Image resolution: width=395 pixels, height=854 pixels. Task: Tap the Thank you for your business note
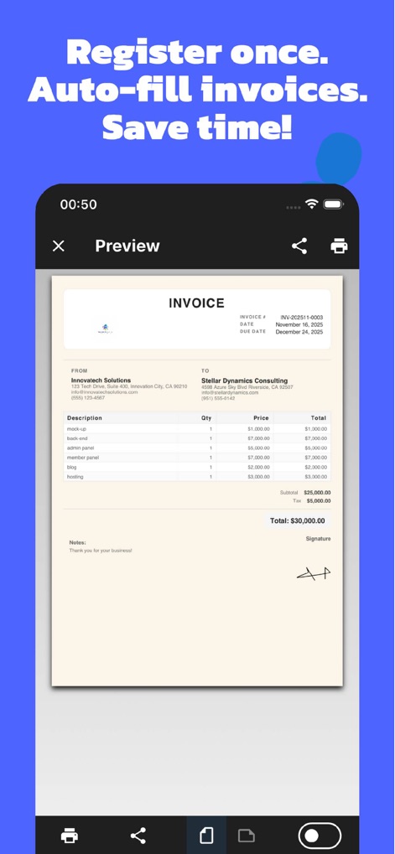(x=101, y=551)
